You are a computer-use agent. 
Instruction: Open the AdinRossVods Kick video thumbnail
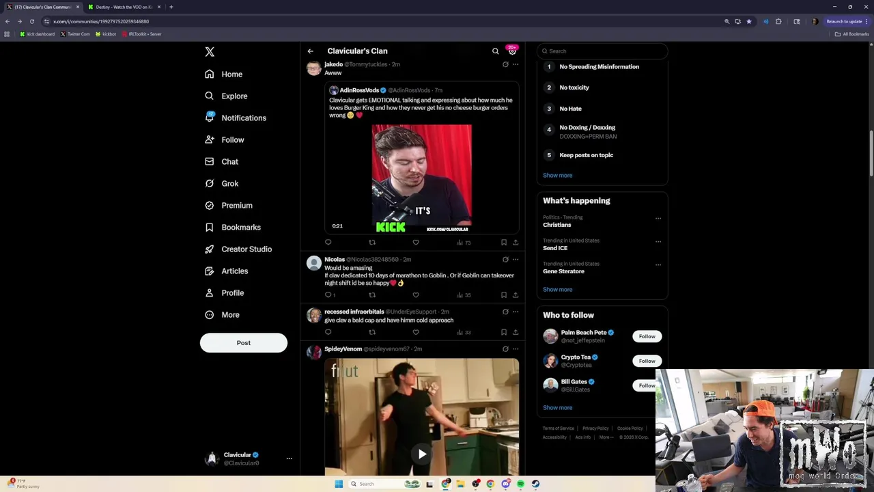[x=421, y=178]
